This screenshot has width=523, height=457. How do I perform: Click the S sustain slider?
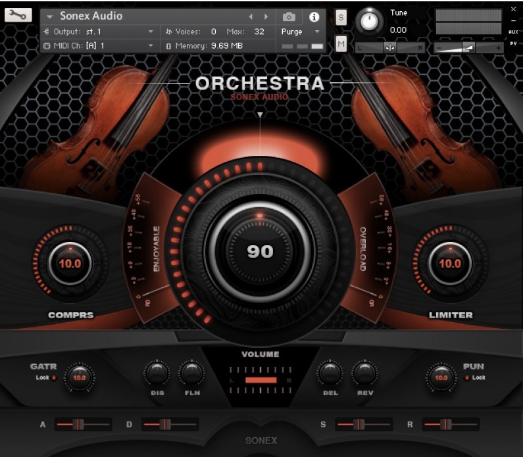(364, 424)
